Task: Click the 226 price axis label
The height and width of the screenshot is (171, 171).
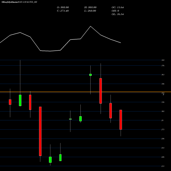Action: click(163, 157)
